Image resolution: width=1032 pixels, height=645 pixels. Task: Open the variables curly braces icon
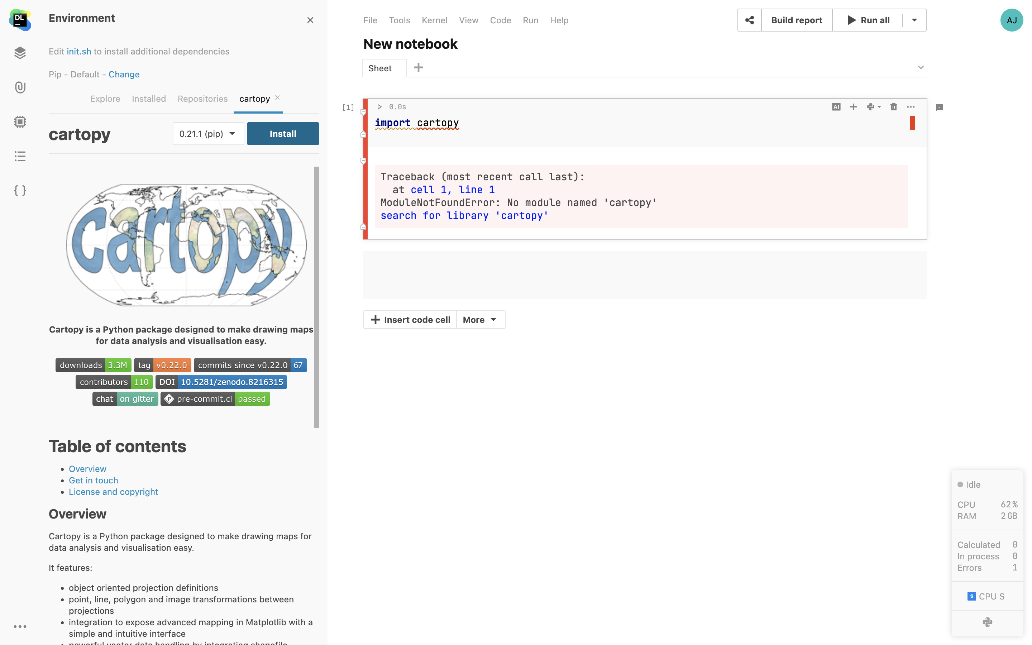click(20, 190)
